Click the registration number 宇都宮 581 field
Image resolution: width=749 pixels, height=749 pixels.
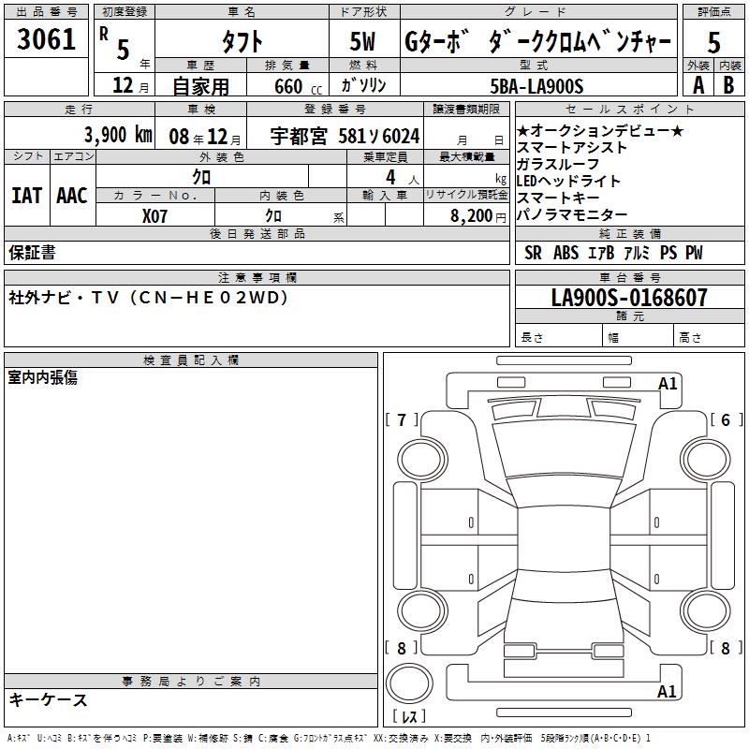[339, 136]
